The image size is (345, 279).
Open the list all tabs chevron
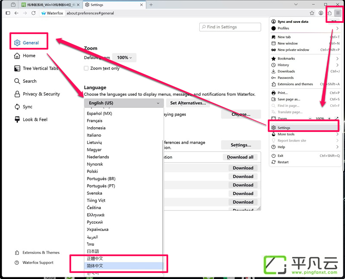click(296, 4)
